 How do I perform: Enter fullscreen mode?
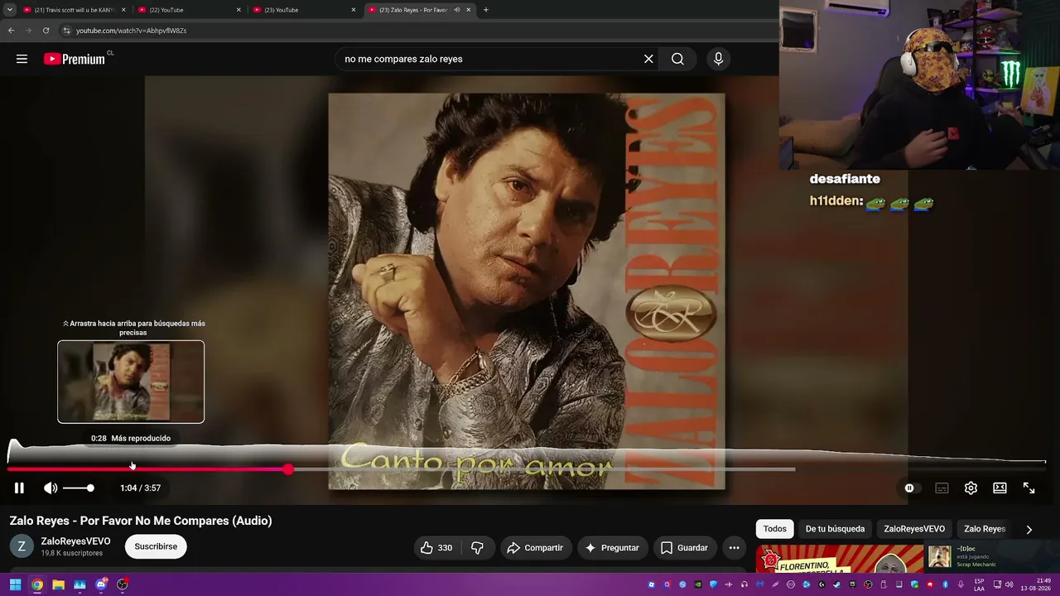[x=1029, y=488]
